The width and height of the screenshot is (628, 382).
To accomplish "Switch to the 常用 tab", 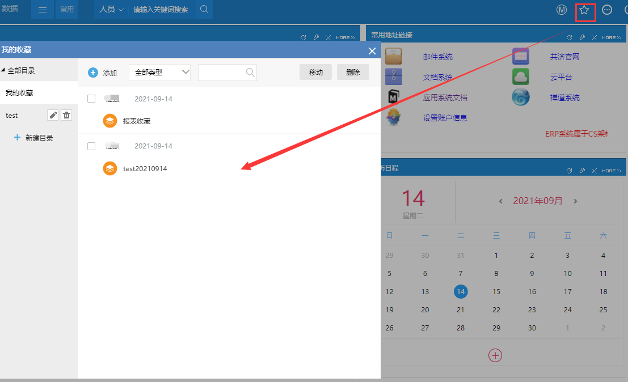I will pyautogui.click(x=67, y=10).
